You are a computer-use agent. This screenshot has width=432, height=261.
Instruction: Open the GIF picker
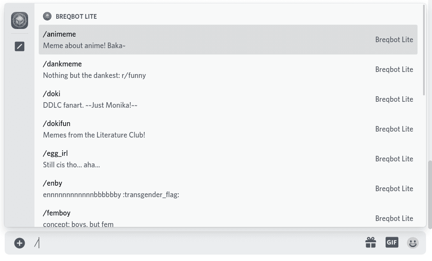[392, 242]
